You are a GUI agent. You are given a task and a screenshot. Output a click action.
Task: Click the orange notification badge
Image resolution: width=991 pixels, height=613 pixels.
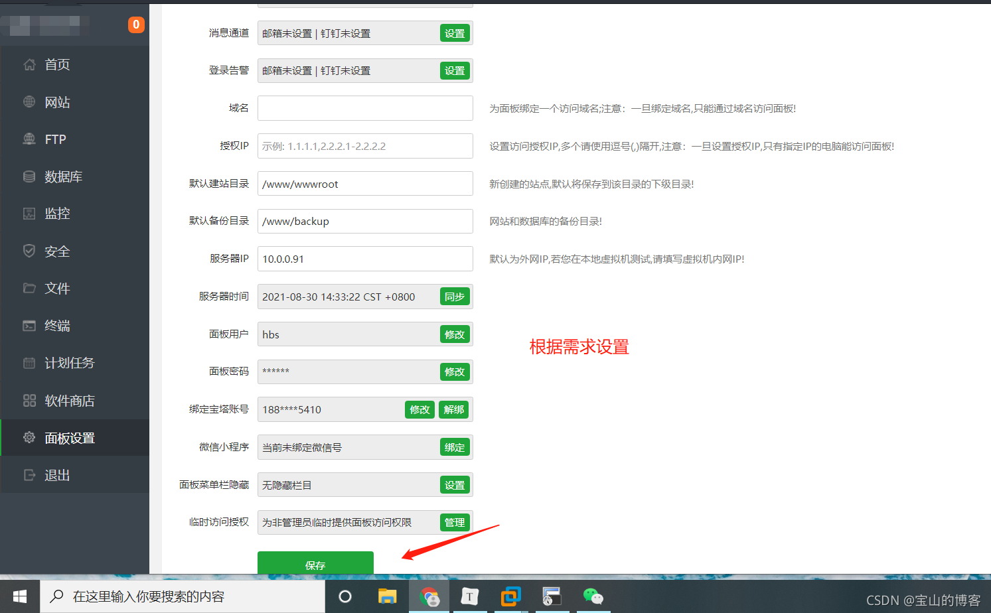pyautogui.click(x=136, y=25)
